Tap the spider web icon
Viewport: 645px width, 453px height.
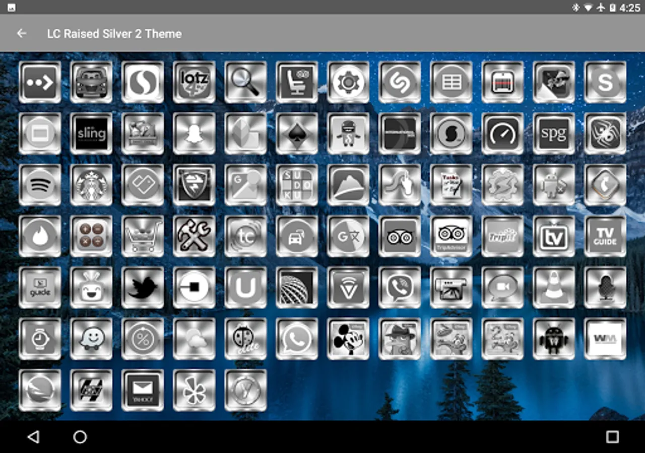605,133
